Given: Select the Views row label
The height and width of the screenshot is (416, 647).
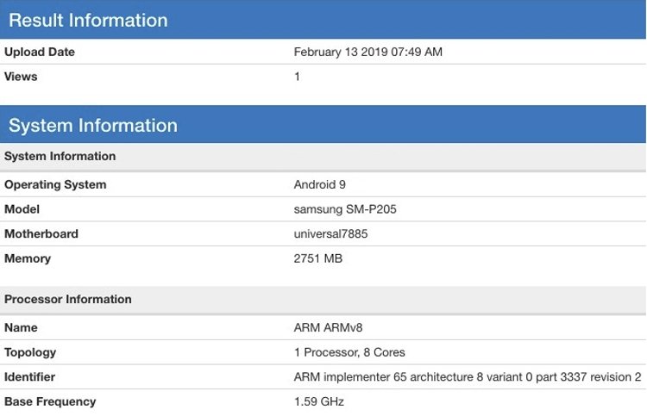Looking at the screenshot, I should click(x=21, y=77).
